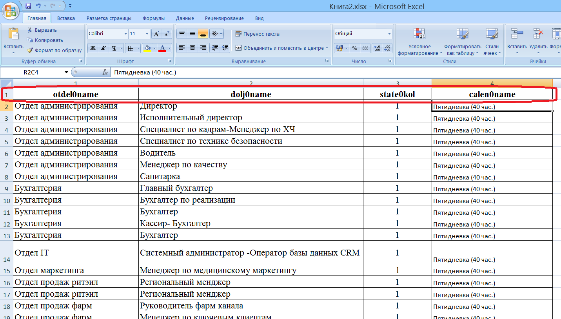The width and height of the screenshot is (561, 319).
Task: Merge and center cells (Объединить и поместить в центре)
Action: [279, 48]
